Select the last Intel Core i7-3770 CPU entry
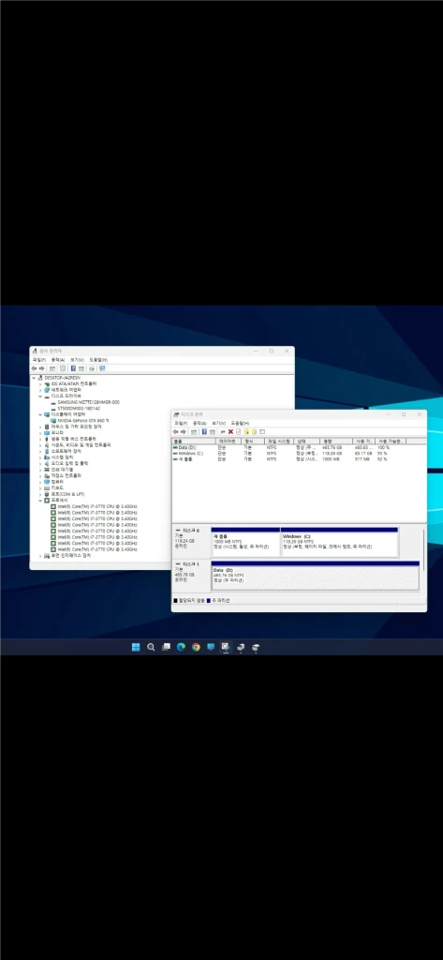Screen dimensions: 443x960 [96, 549]
